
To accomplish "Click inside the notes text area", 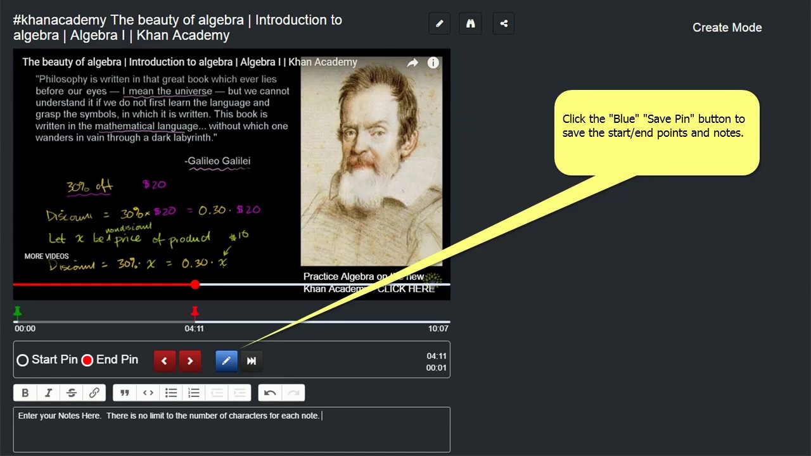I will 232,429.
